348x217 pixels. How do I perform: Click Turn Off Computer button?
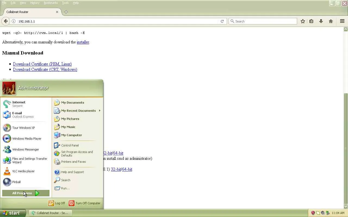85,203
